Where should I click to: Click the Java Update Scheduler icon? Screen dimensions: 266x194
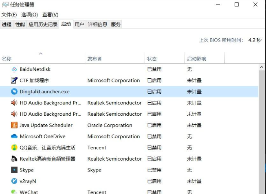[14, 125]
